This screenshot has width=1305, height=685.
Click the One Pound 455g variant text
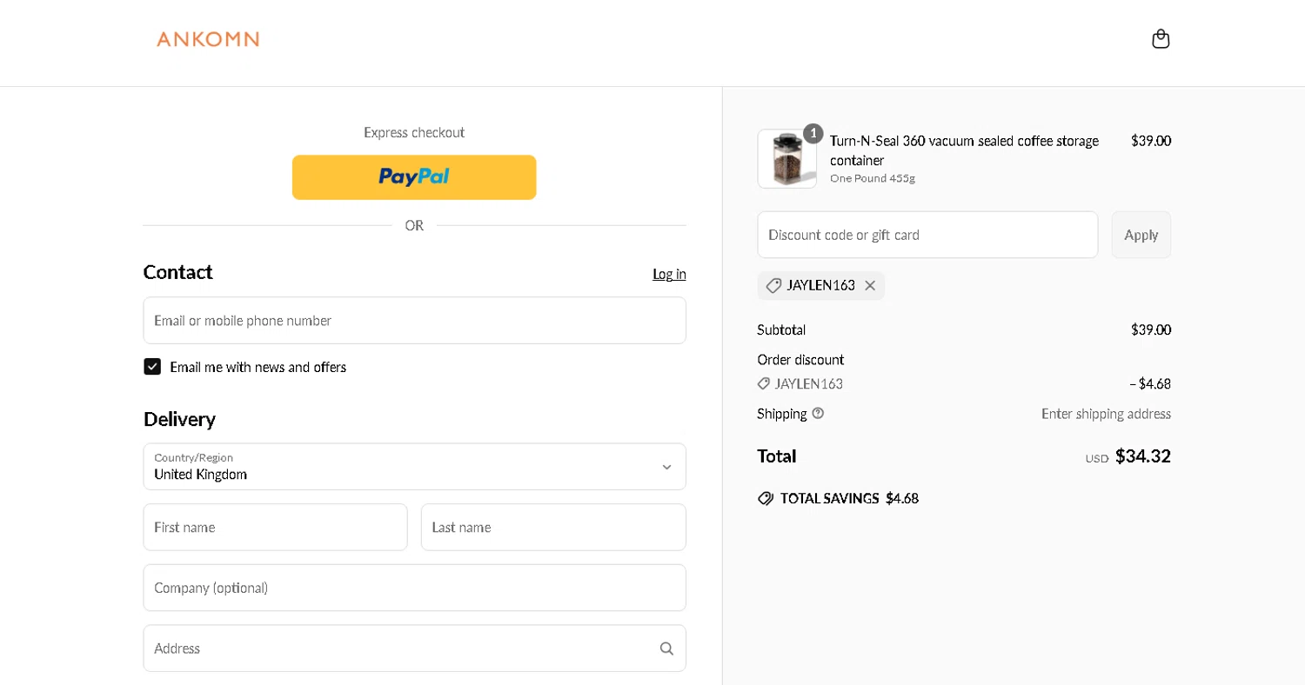pos(873,178)
